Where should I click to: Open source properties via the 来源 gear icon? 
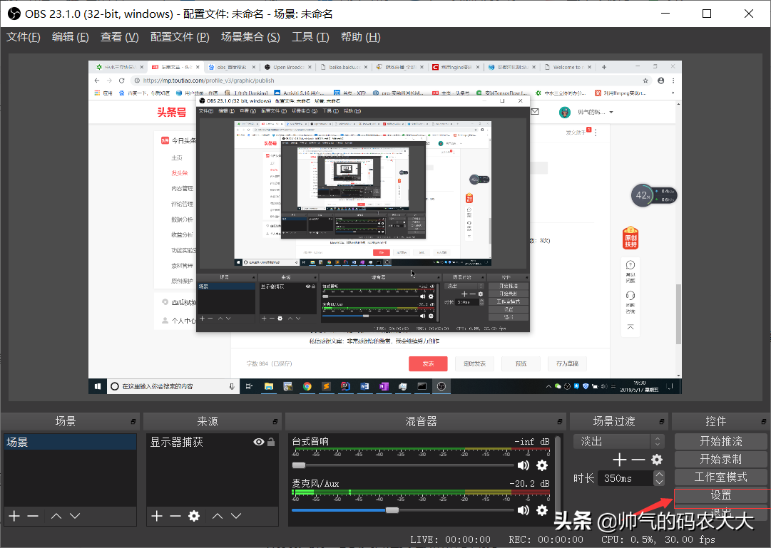coord(194,516)
